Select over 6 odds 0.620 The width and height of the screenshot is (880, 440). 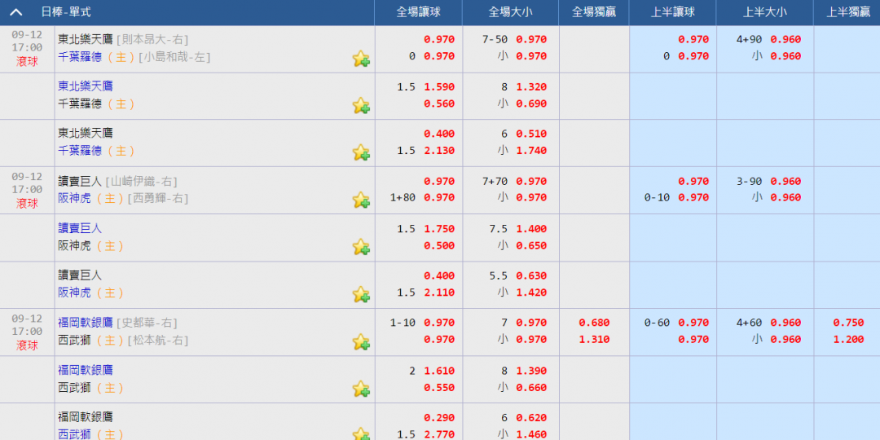coord(531,418)
